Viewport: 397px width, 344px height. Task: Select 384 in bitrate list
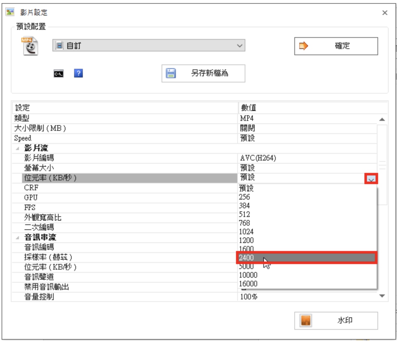[x=307, y=205]
